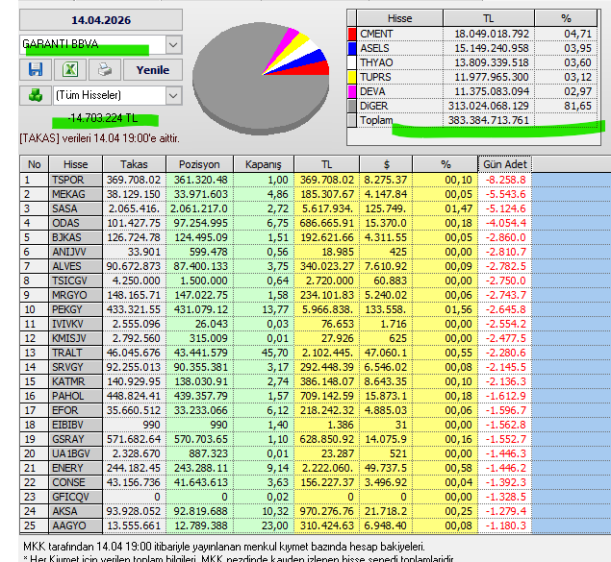This screenshot has width=611, height=562.
Task: Select the KMISJV stock cell
Action: [x=76, y=338]
